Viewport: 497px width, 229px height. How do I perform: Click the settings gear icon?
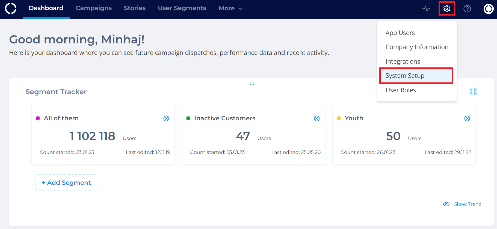pos(446,9)
